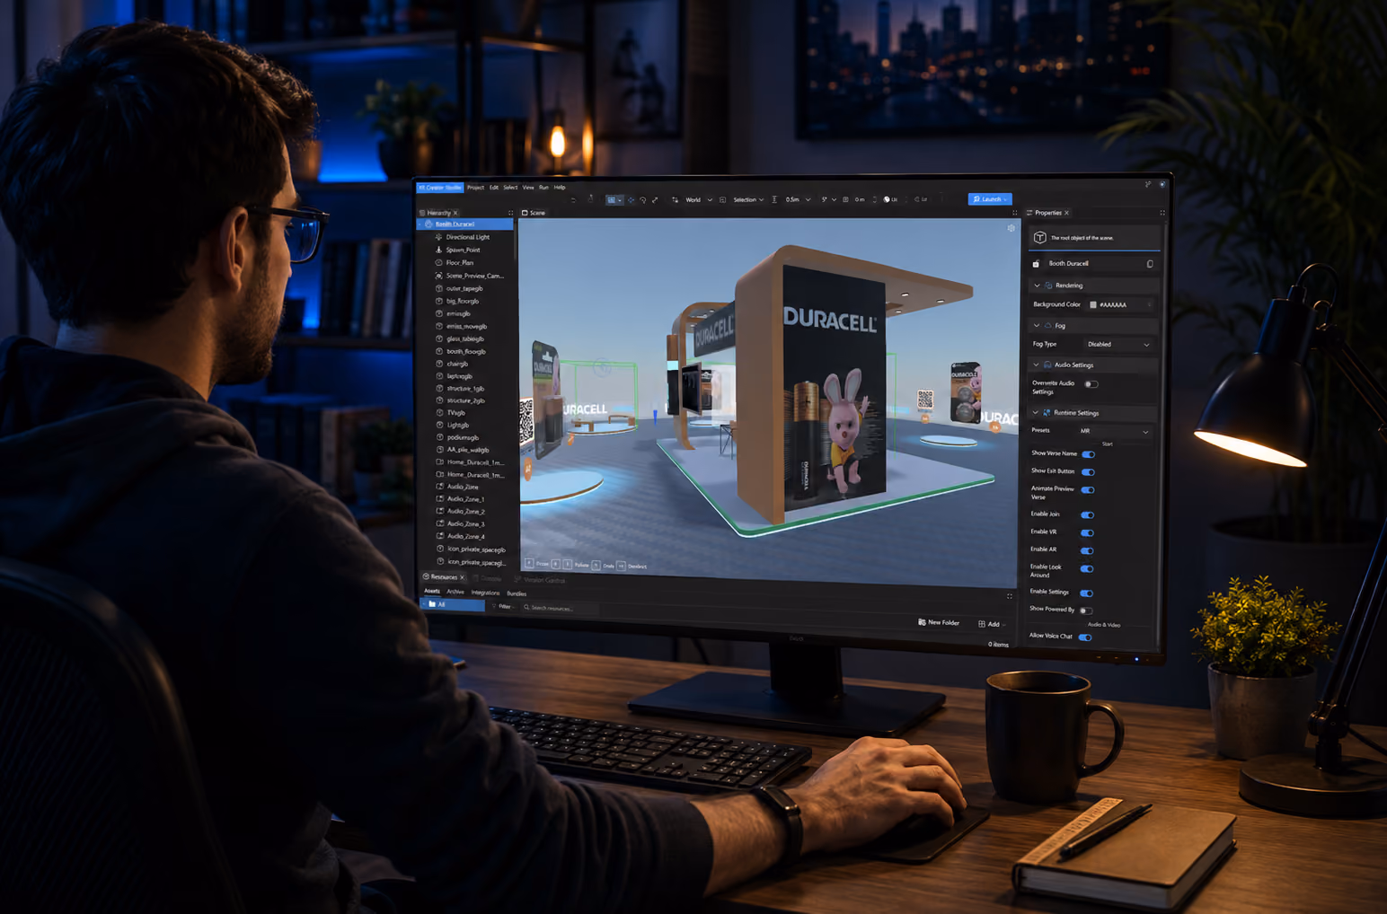Open the Presets dropdown showing MR
This screenshot has height=914, width=1387.
point(1114,432)
